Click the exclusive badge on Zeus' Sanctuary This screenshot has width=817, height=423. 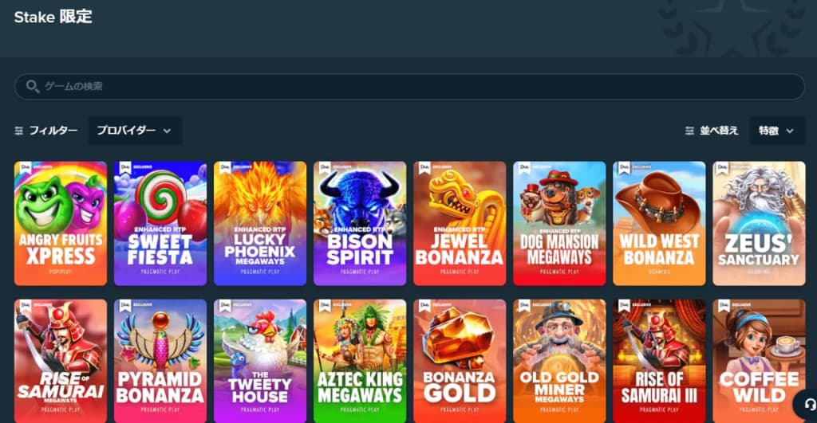[723, 167]
